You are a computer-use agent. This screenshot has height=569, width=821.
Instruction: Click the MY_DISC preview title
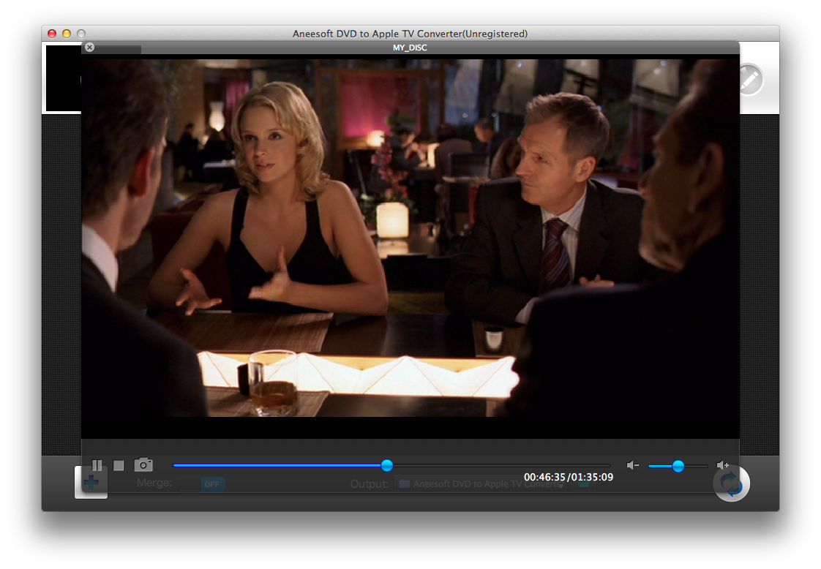(410, 48)
